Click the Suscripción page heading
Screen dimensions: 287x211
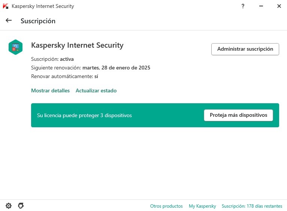(x=38, y=21)
